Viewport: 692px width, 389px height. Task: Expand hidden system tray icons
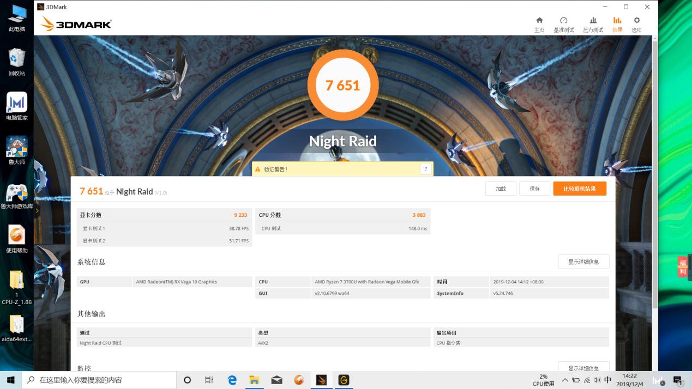[x=565, y=380]
